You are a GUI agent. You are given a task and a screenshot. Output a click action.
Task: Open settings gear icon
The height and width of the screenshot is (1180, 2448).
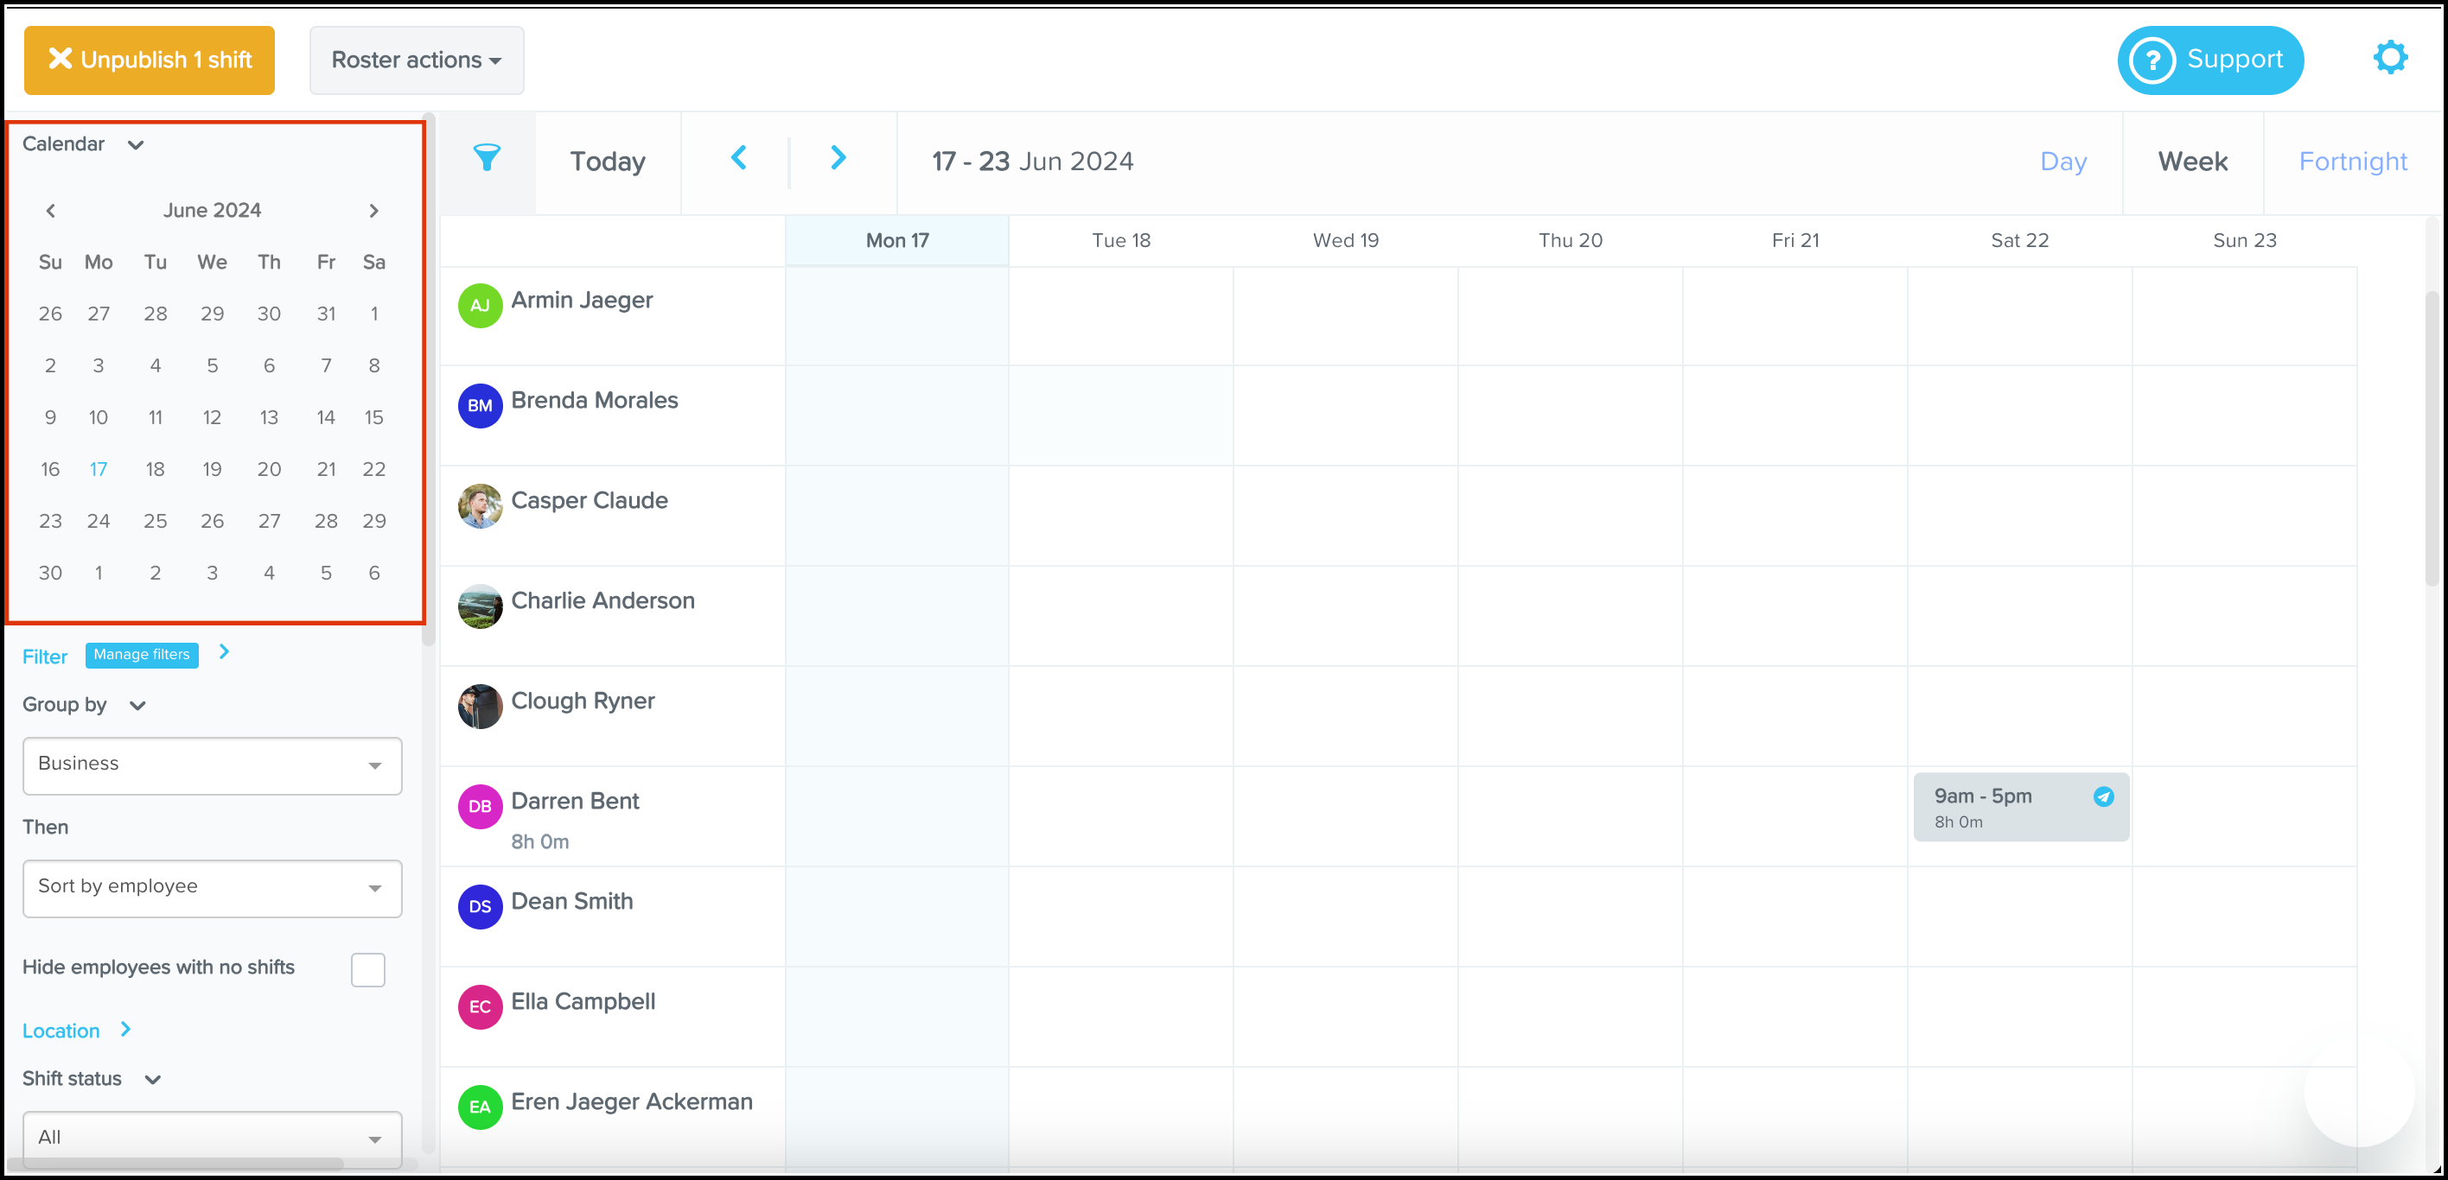point(2389,58)
